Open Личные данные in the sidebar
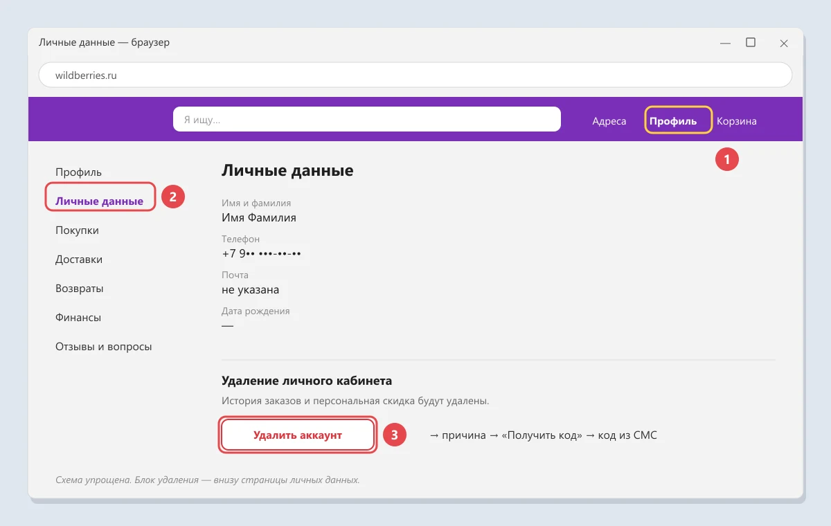Image resolution: width=831 pixels, height=526 pixels. click(100, 201)
